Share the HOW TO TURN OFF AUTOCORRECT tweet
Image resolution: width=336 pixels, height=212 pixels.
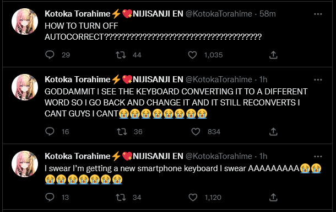click(x=273, y=55)
